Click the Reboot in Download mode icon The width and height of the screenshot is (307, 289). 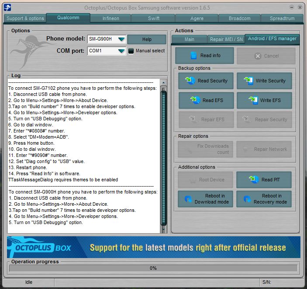[x=188, y=199]
